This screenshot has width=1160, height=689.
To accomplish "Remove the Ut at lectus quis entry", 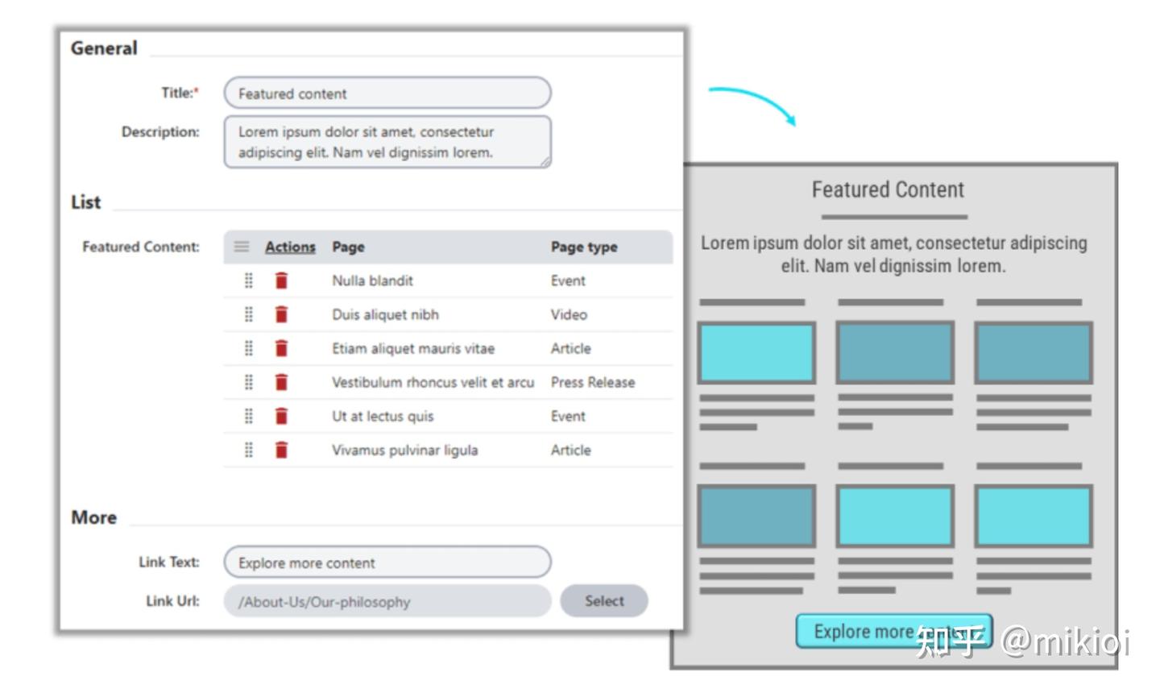I will click(281, 416).
